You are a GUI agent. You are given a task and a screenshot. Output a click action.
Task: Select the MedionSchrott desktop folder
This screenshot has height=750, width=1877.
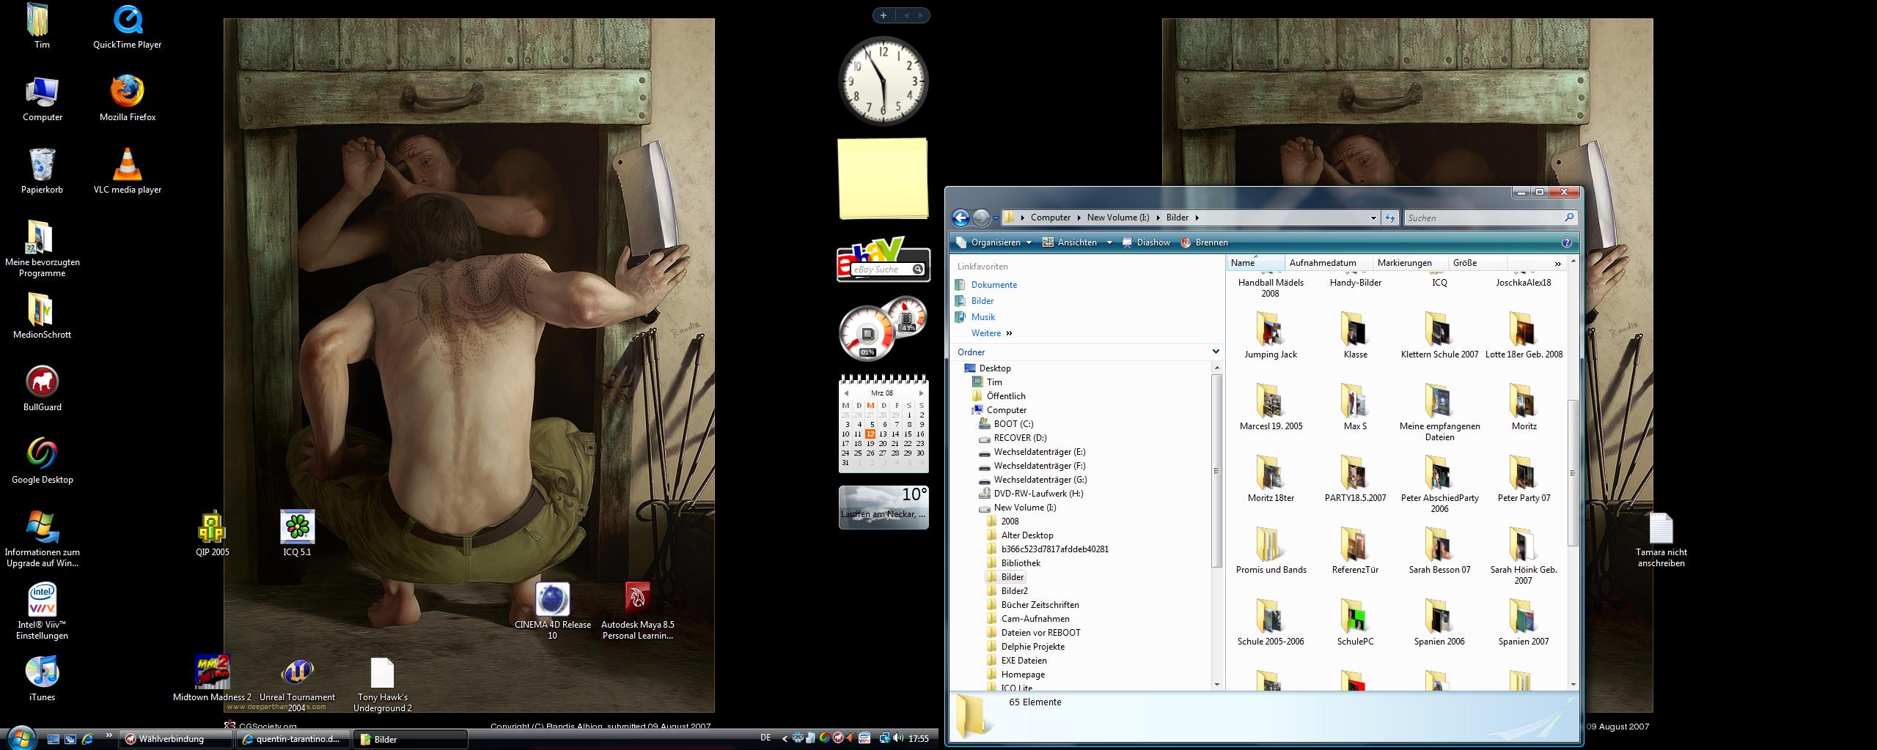[42, 316]
